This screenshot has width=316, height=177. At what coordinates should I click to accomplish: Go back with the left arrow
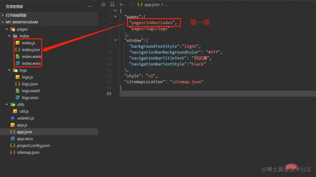pos(122,4)
